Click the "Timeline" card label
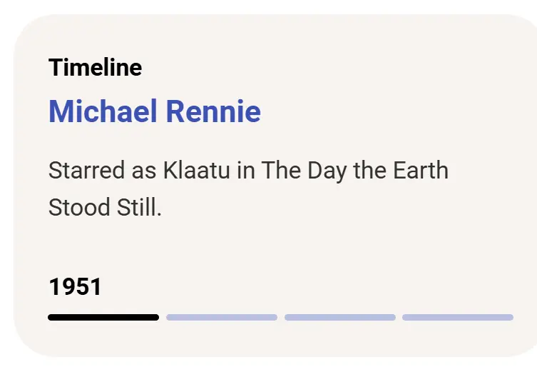 95,68
